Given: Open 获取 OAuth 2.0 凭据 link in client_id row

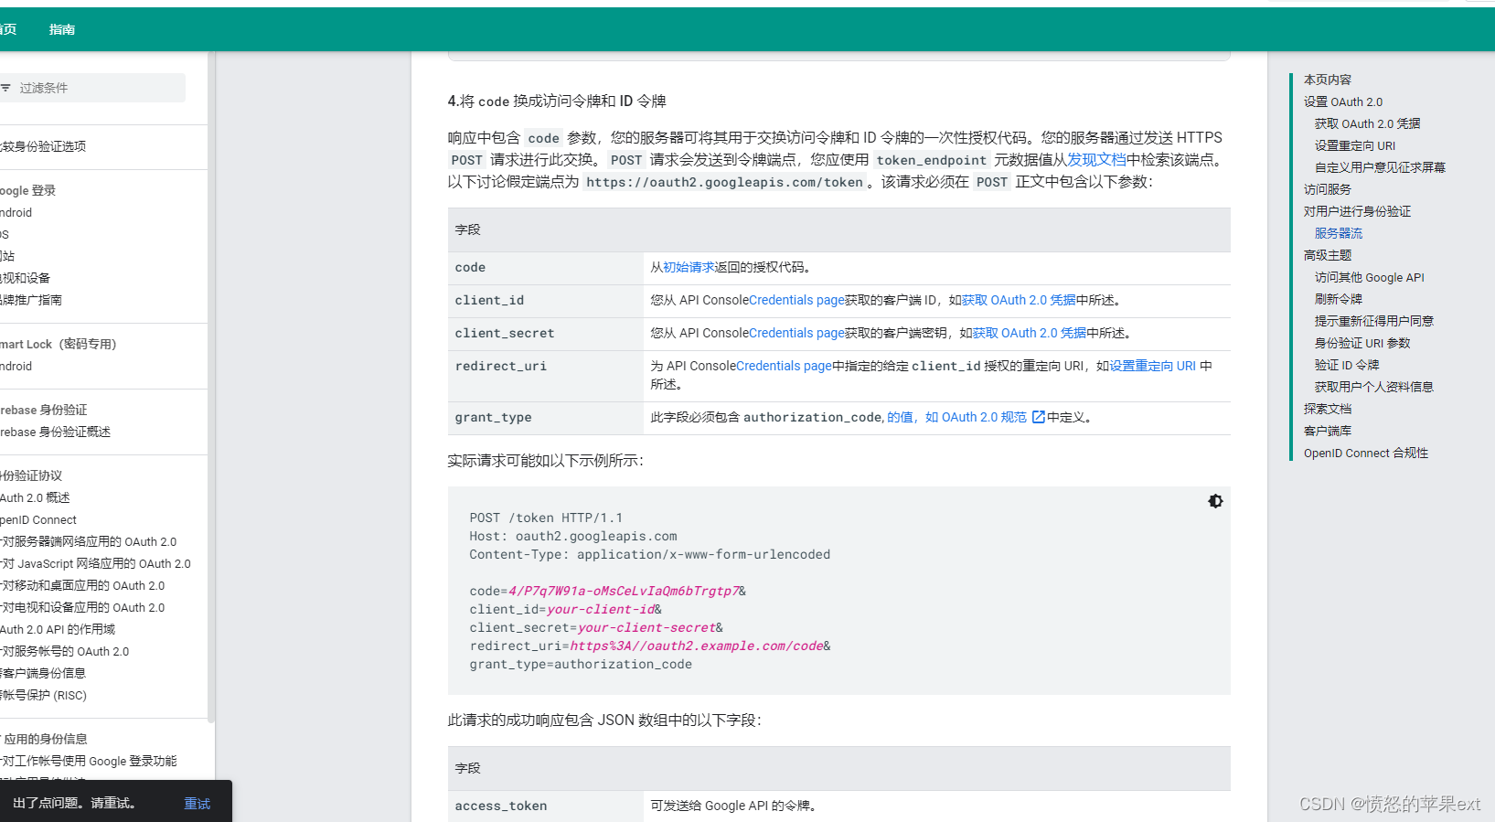Looking at the screenshot, I should (x=1019, y=300).
